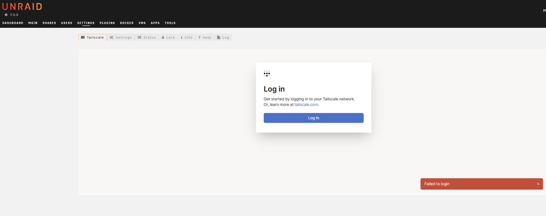546x216 pixels.
Task: Click the 7.0.0 version label
Action: point(14,15)
